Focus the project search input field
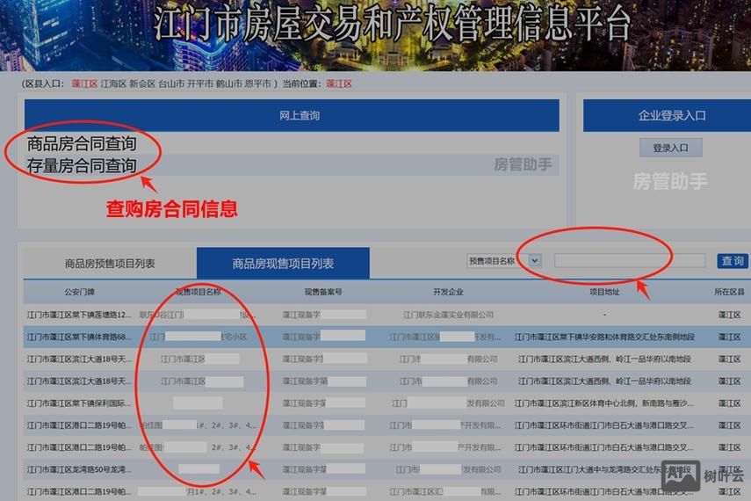This screenshot has height=501, width=751. click(630, 261)
